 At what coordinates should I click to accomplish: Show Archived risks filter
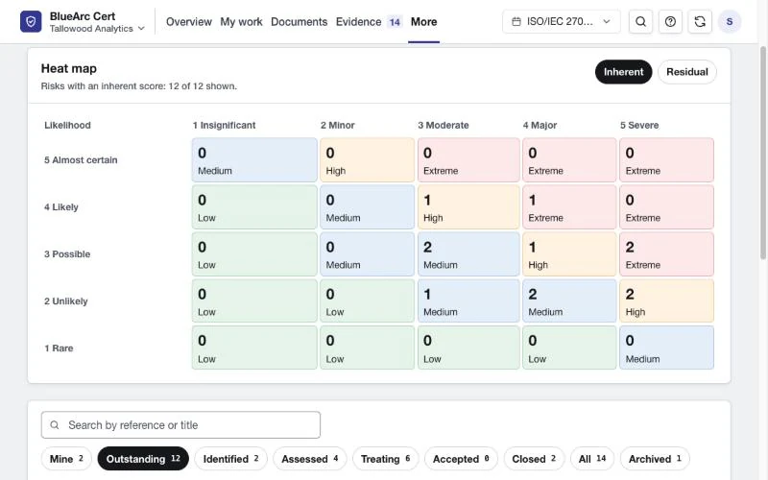point(655,459)
